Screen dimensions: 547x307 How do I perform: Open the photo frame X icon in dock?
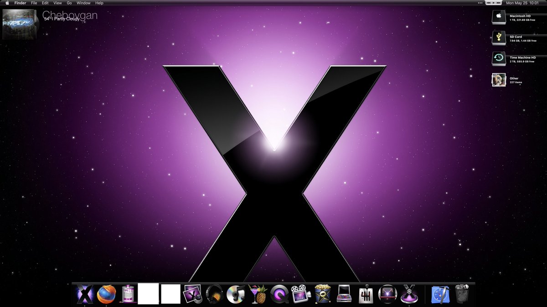(x=192, y=294)
